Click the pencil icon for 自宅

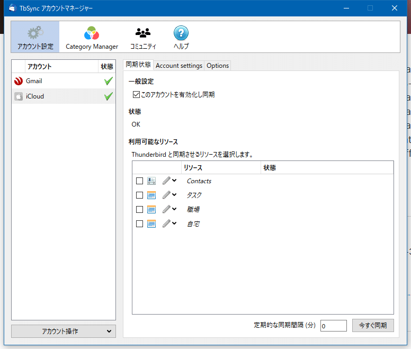166,223
